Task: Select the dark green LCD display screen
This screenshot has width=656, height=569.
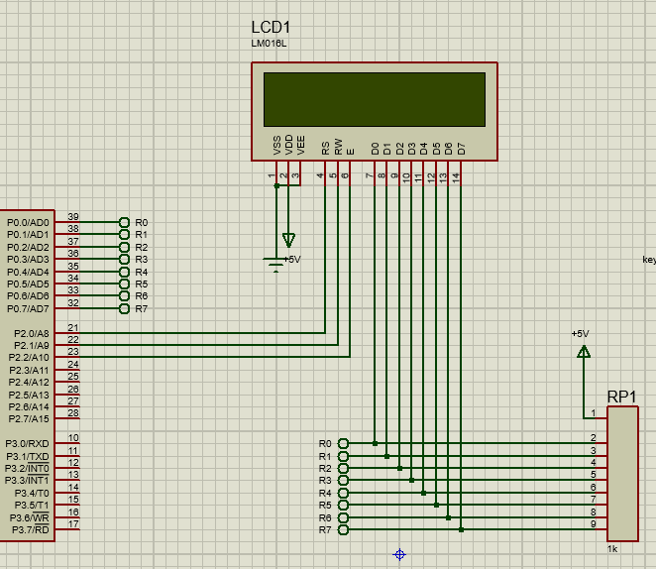Action: (375, 99)
